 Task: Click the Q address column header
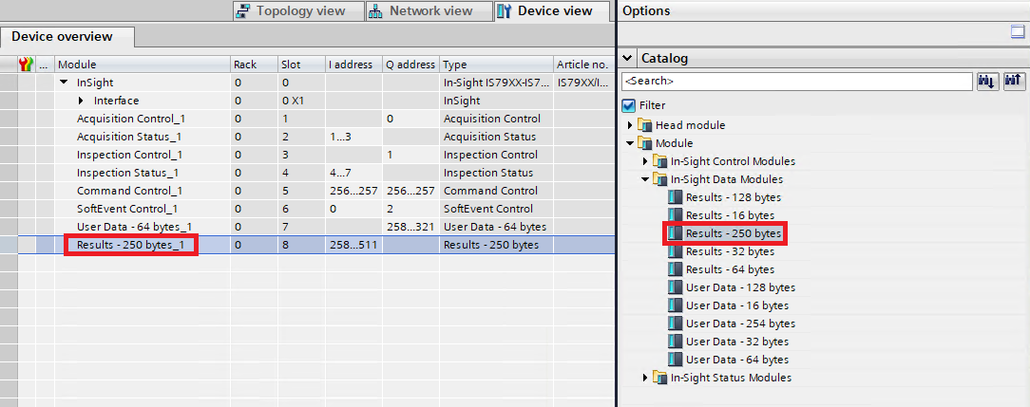(x=410, y=65)
